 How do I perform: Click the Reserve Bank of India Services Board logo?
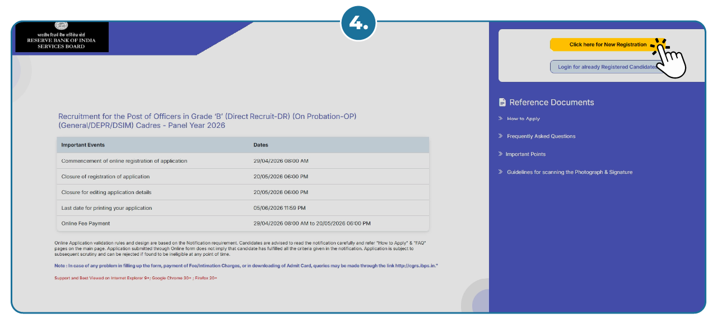pos(62,37)
